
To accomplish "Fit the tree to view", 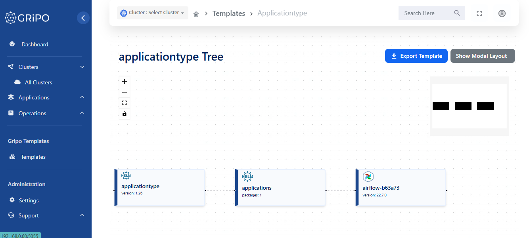I will (x=125, y=103).
